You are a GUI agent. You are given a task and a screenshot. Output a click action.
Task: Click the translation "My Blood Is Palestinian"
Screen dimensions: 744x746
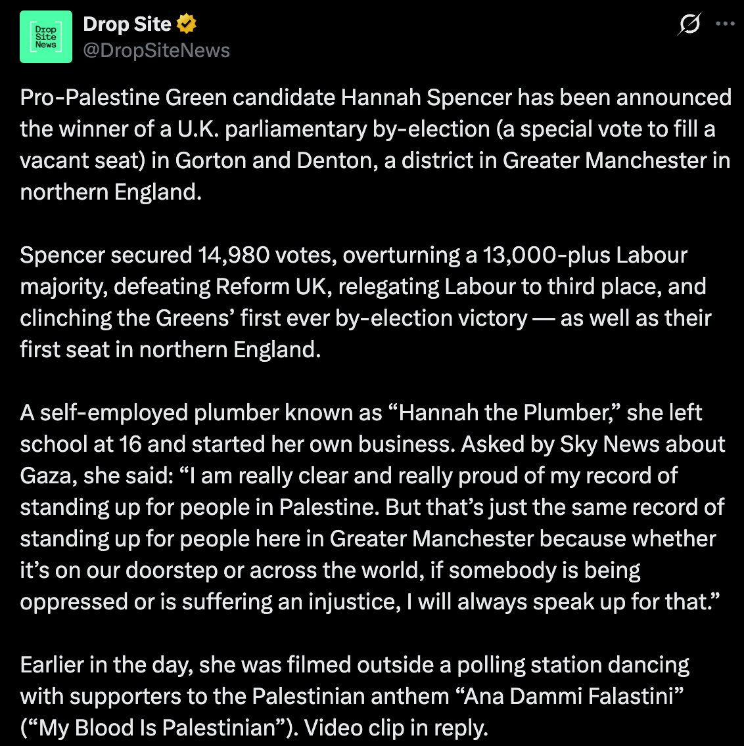157,728
